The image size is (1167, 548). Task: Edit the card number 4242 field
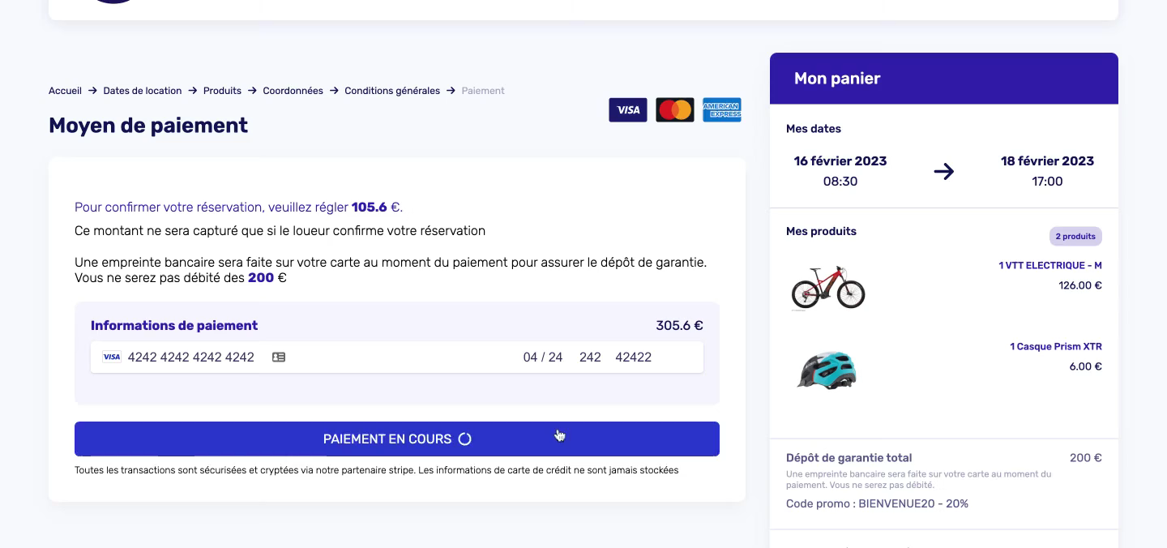(x=191, y=357)
